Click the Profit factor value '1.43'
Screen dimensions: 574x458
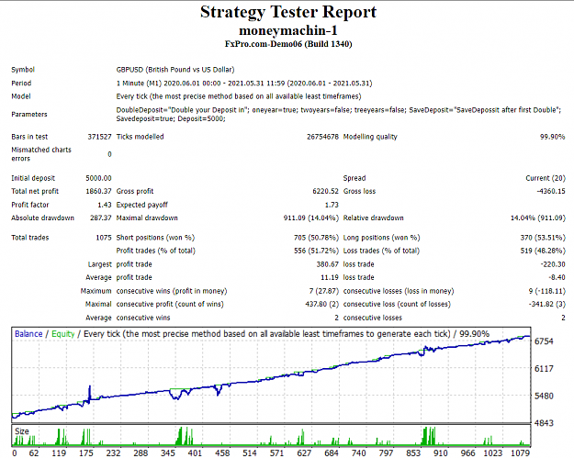pyautogui.click(x=105, y=205)
